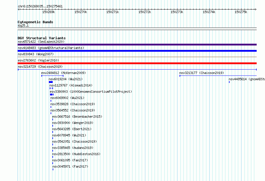Click the DGV Structural Variants track title
The image size is (265, 181).
pyautogui.click(x=42, y=38)
